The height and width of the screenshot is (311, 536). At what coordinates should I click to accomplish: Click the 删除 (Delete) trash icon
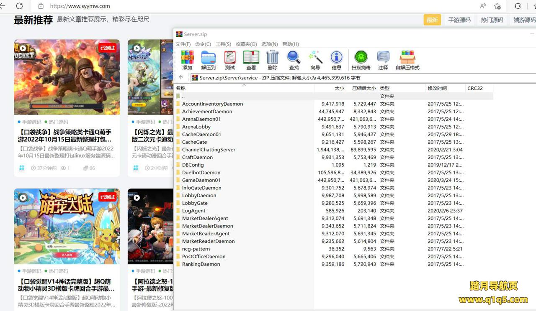273,57
